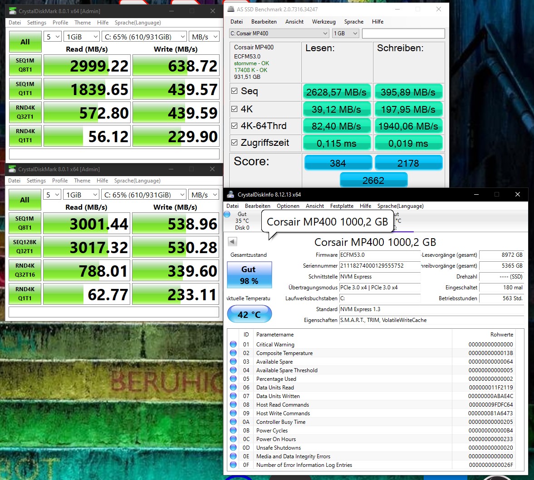Open test count dropdown in bottom CrystalDiskMark
Image resolution: width=534 pixels, height=480 pixels.
point(52,195)
